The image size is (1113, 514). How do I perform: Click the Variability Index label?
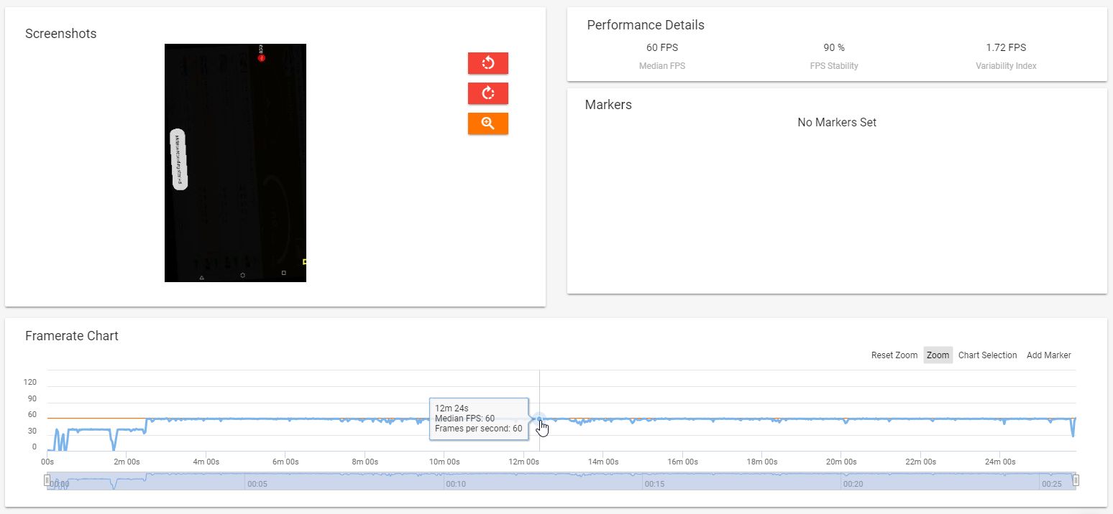click(1006, 66)
